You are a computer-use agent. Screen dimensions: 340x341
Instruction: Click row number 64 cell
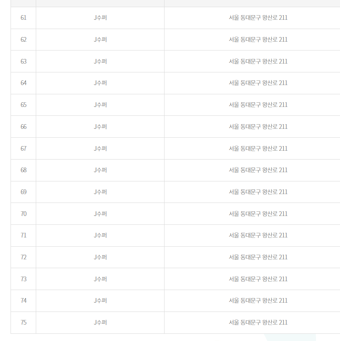click(x=24, y=83)
